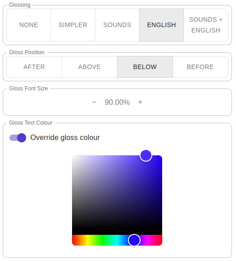236x261 pixels.
Task: Increase gloss font size with plus icon
Action: [x=140, y=102]
